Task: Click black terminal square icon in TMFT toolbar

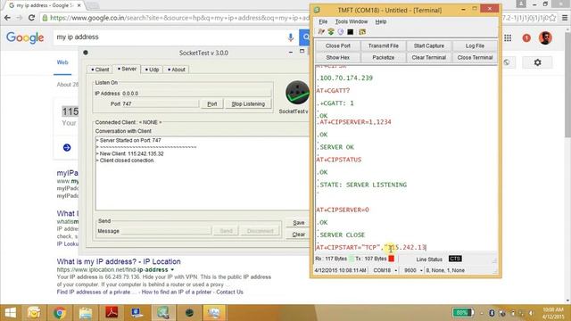Action: [351, 32]
